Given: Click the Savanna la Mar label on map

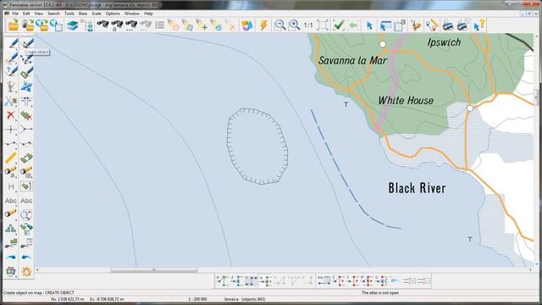Looking at the screenshot, I should click(x=353, y=60).
